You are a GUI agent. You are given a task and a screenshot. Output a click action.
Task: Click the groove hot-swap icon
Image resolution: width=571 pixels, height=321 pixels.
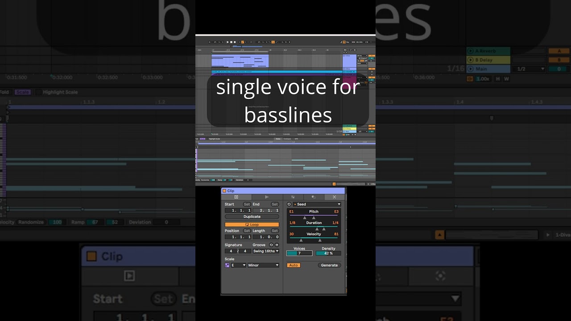pyautogui.click(x=271, y=245)
